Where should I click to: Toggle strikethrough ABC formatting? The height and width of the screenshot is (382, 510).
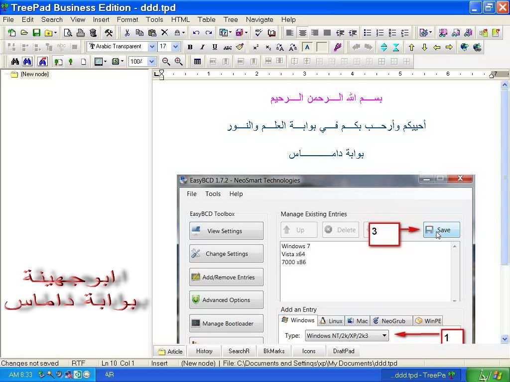[x=228, y=47]
